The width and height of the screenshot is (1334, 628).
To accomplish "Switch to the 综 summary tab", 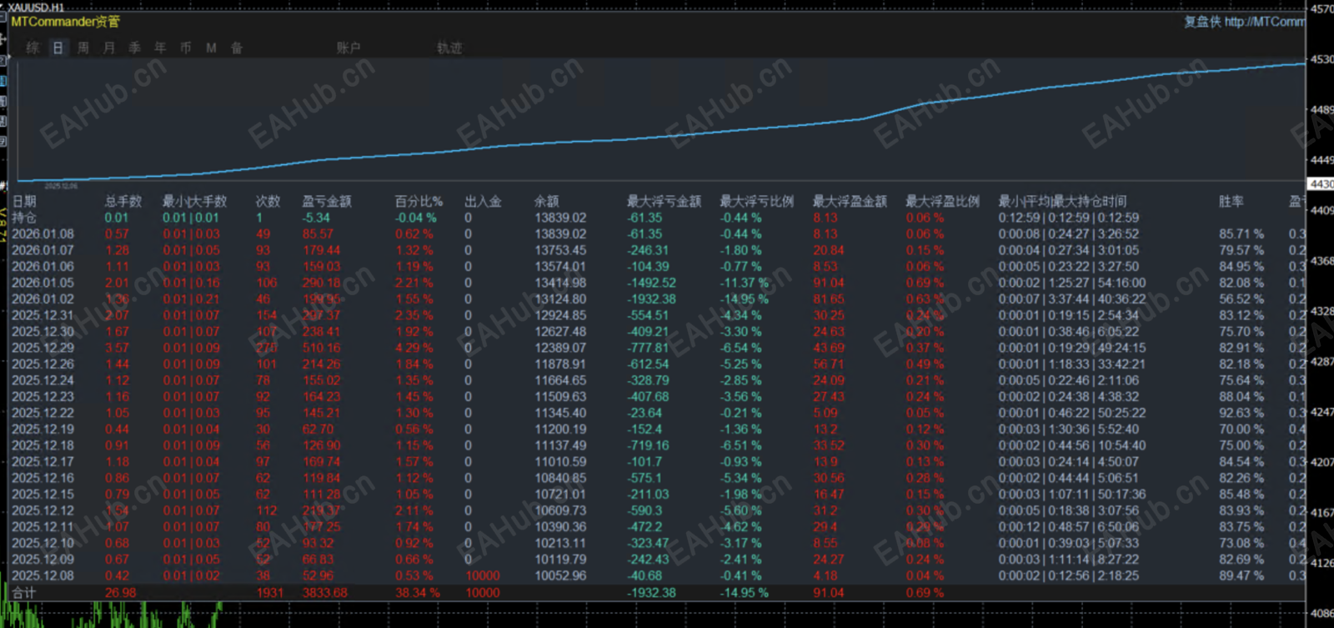I will click(x=33, y=48).
